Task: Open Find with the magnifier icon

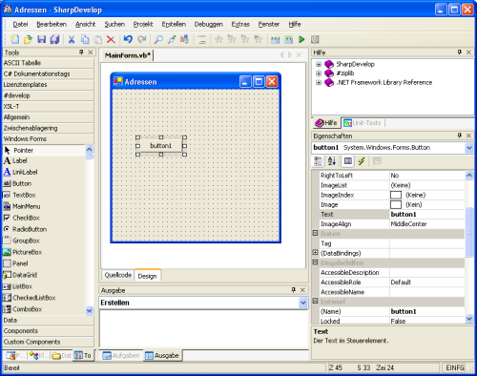Action: pos(158,39)
